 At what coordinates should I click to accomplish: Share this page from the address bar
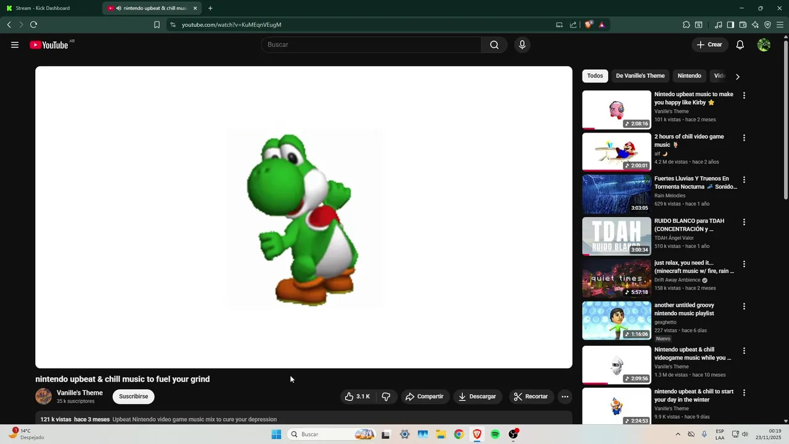click(573, 25)
